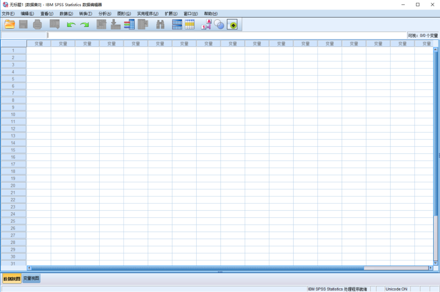Screen dimensions: 440x292
Task: Open the recall recent dialogs icon
Action: pyautogui.click(x=55, y=24)
